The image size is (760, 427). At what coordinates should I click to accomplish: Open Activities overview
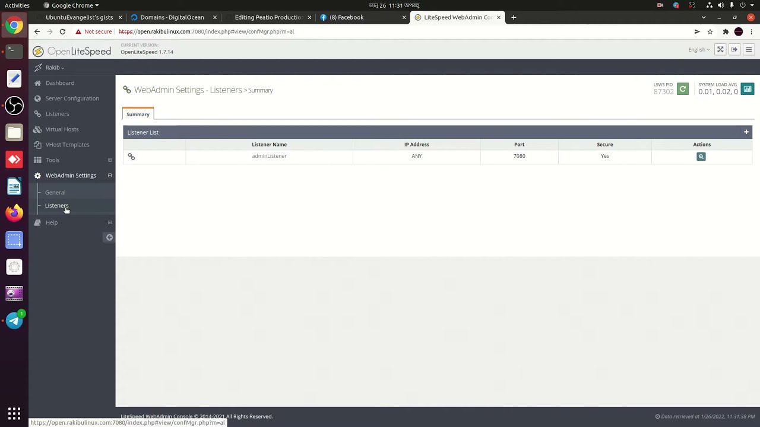17,5
